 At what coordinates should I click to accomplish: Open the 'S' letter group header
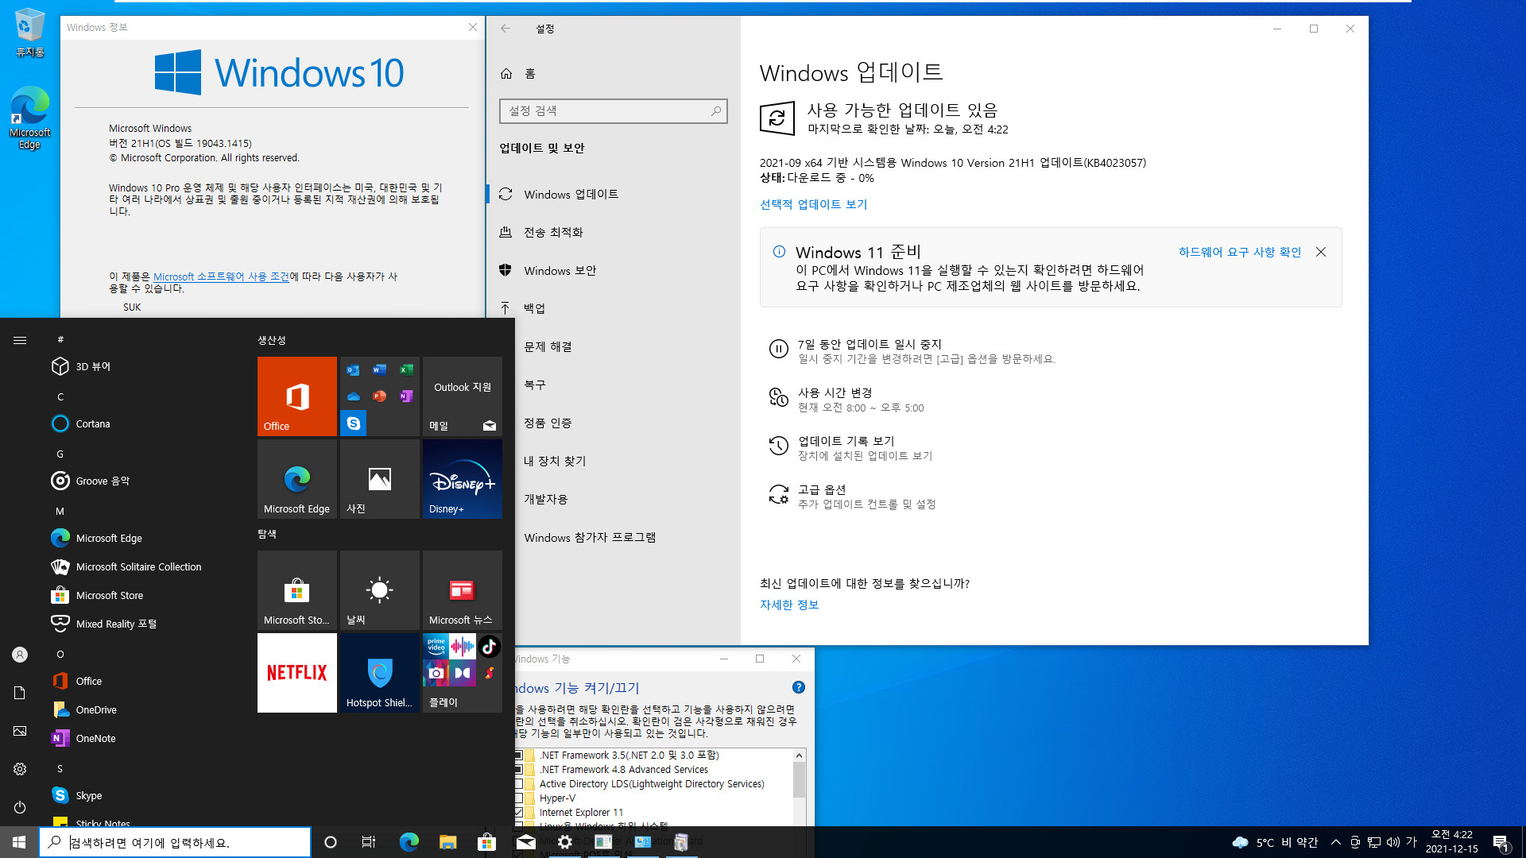[60, 768]
